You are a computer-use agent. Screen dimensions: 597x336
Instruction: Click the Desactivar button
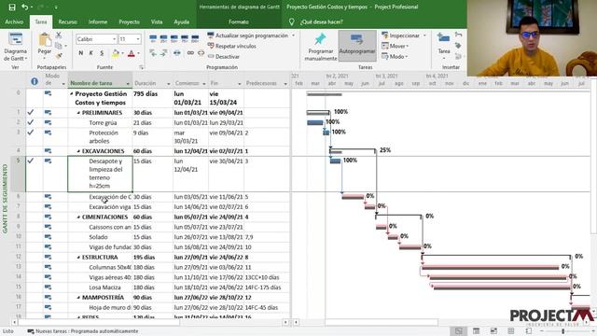pyautogui.click(x=224, y=56)
